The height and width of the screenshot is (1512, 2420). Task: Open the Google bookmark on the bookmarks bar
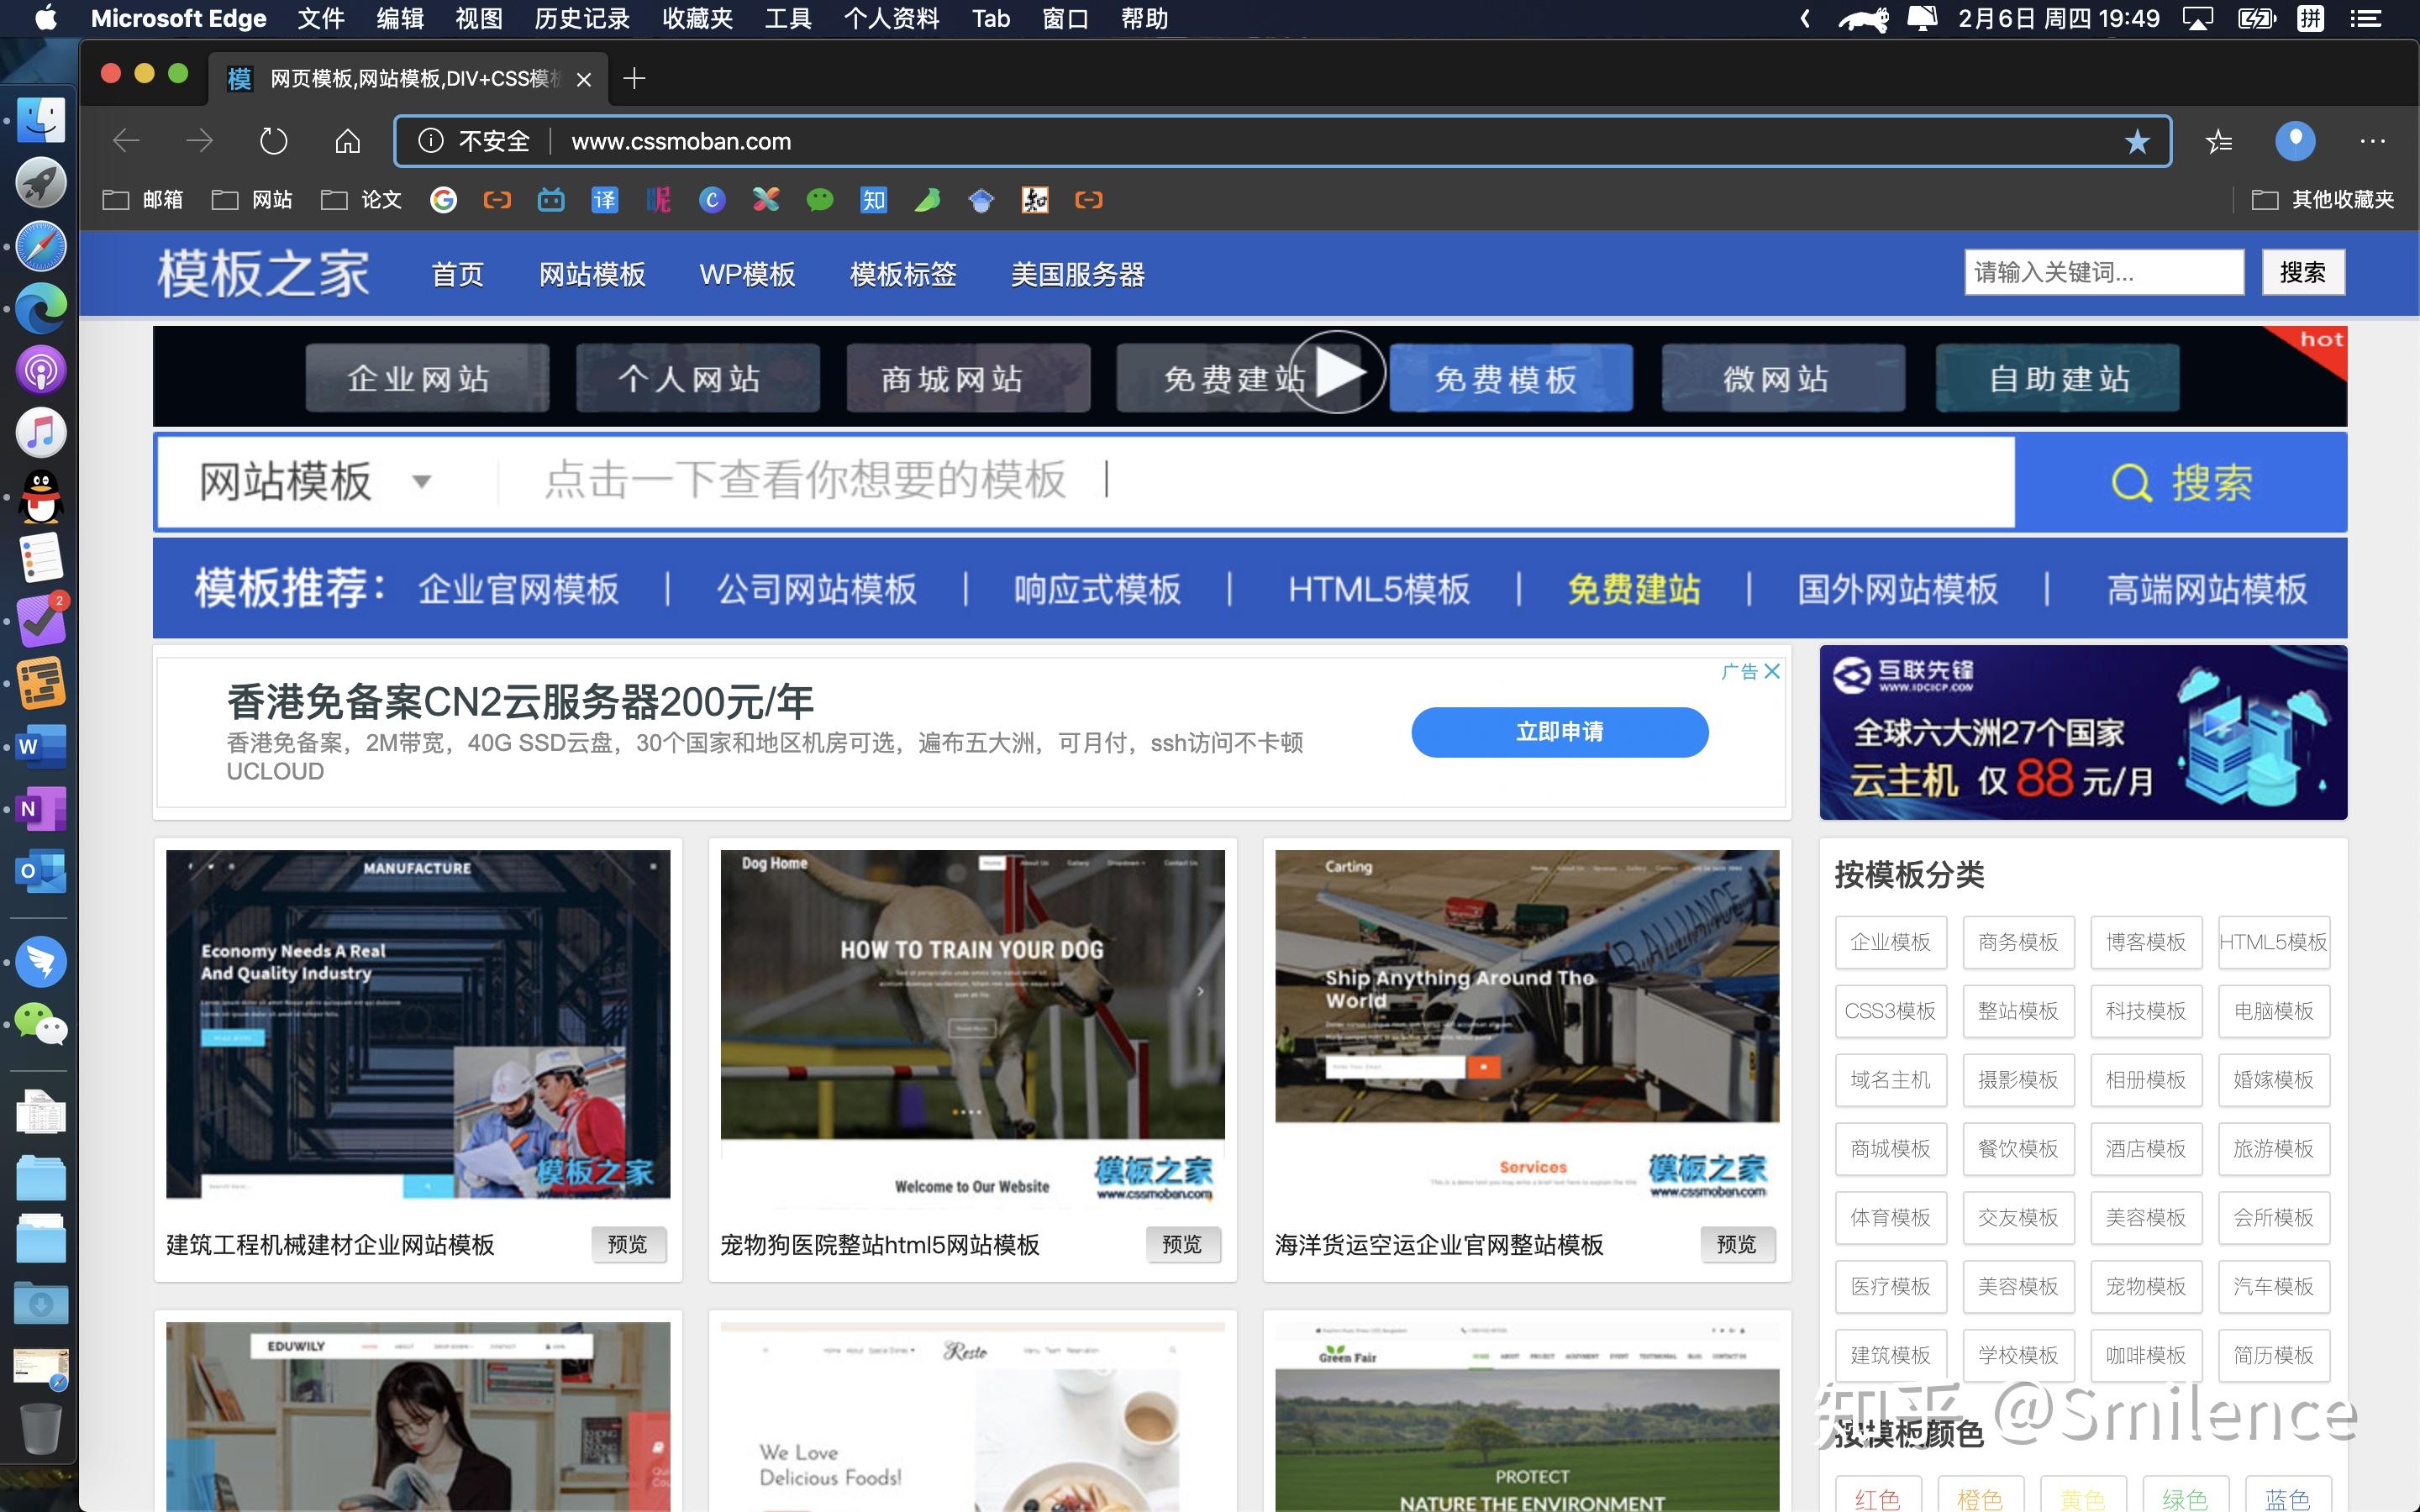pyautogui.click(x=445, y=200)
